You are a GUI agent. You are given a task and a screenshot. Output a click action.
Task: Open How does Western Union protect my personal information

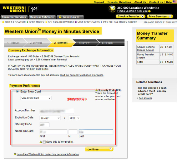(x=48, y=154)
